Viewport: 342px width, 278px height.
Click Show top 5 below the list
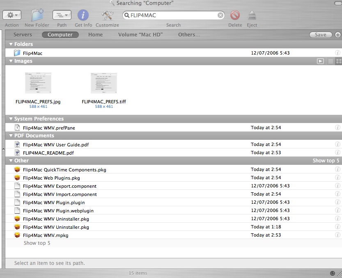pyautogui.click(x=37, y=243)
